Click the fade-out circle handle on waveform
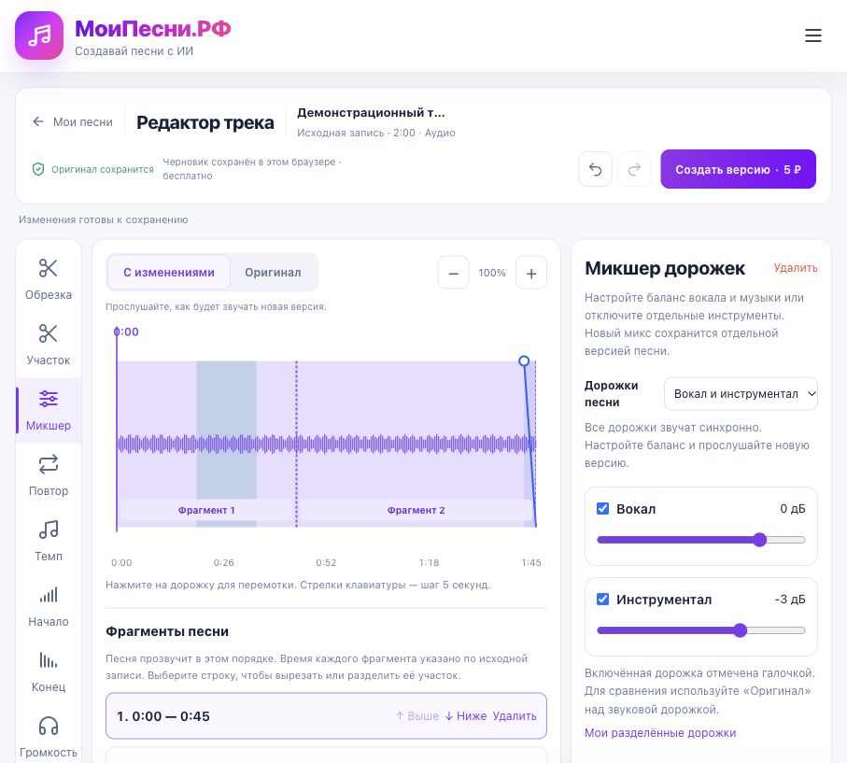Viewport: 847px width, 763px height. click(524, 361)
